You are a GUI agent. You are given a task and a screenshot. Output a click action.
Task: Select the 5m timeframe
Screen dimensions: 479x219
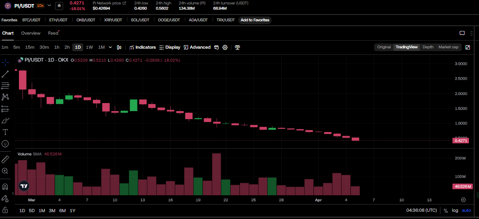pyautogui.click(x=16, y=48)
